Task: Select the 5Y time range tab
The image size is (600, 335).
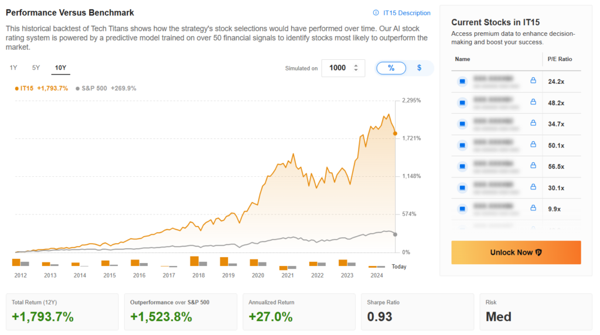Action: coord(36,68)
